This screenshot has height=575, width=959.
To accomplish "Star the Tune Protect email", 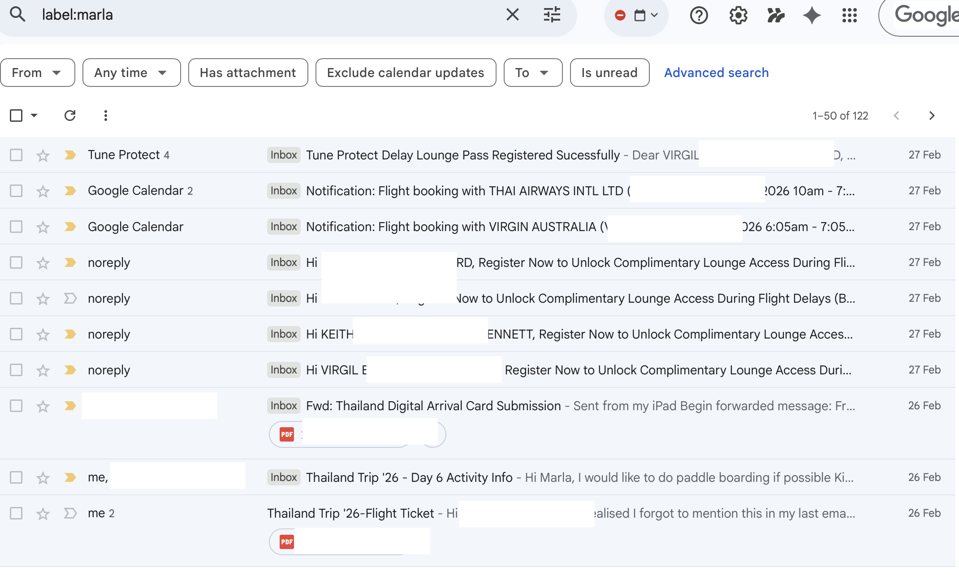I will [x=43, y=155].
